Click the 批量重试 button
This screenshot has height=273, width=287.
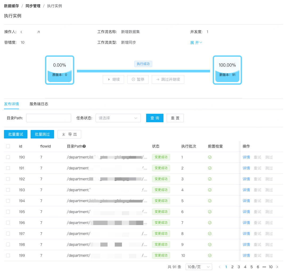point(16,134)
